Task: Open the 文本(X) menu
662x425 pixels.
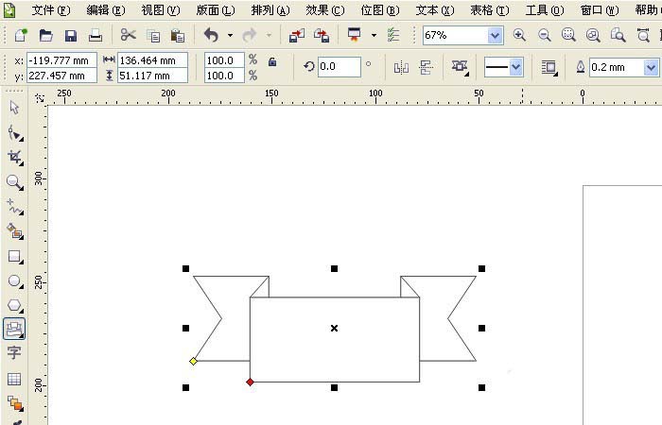Action: [435, 9]
